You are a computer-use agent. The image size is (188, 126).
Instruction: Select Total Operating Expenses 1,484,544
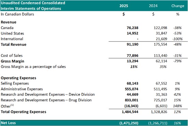130,112
